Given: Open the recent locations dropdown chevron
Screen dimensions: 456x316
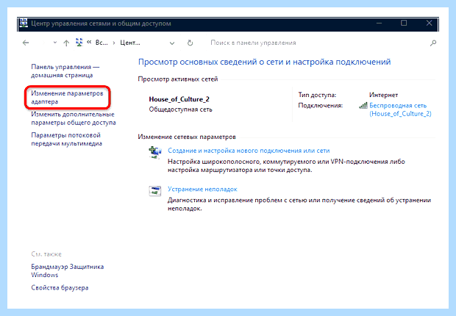Looking at the screenshot, I should coord(55,43).
